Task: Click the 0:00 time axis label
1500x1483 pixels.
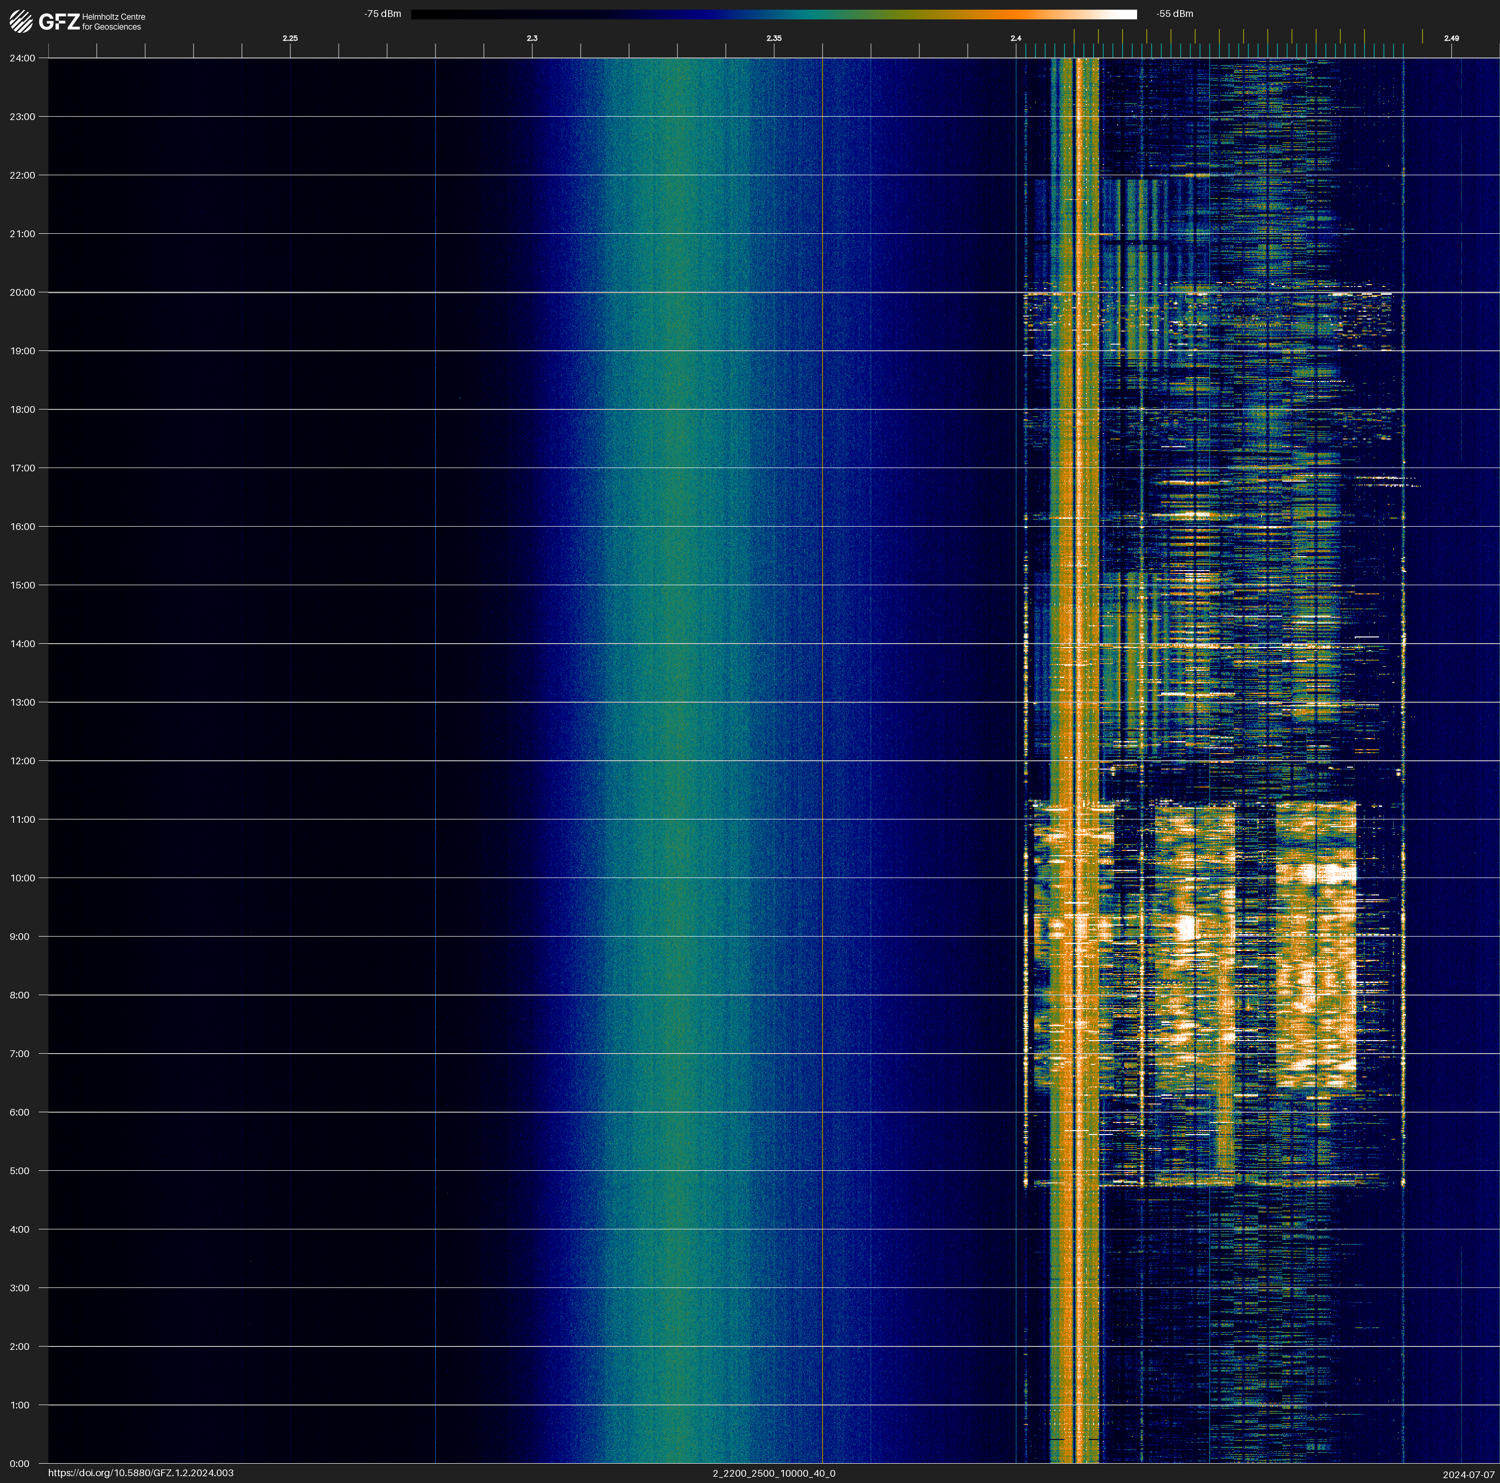Action: (20, 1464)
